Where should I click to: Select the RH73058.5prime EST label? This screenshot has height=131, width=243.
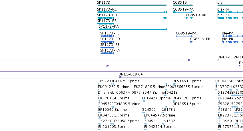(x=125, y=121)
